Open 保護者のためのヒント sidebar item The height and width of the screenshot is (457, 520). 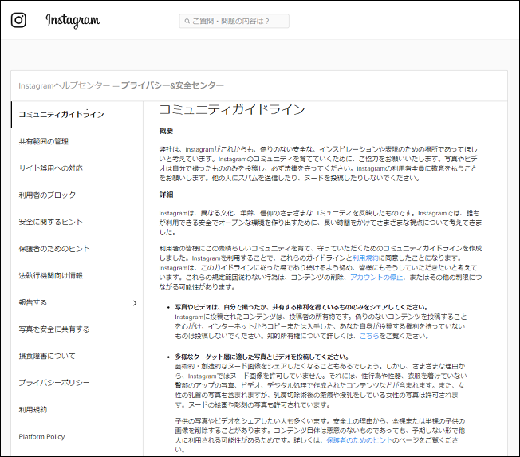[54, 249]
